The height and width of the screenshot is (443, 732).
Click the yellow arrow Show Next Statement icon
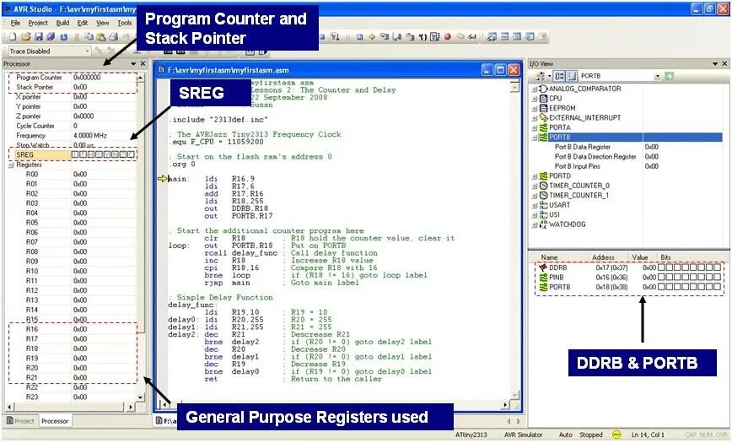(372, 36)
